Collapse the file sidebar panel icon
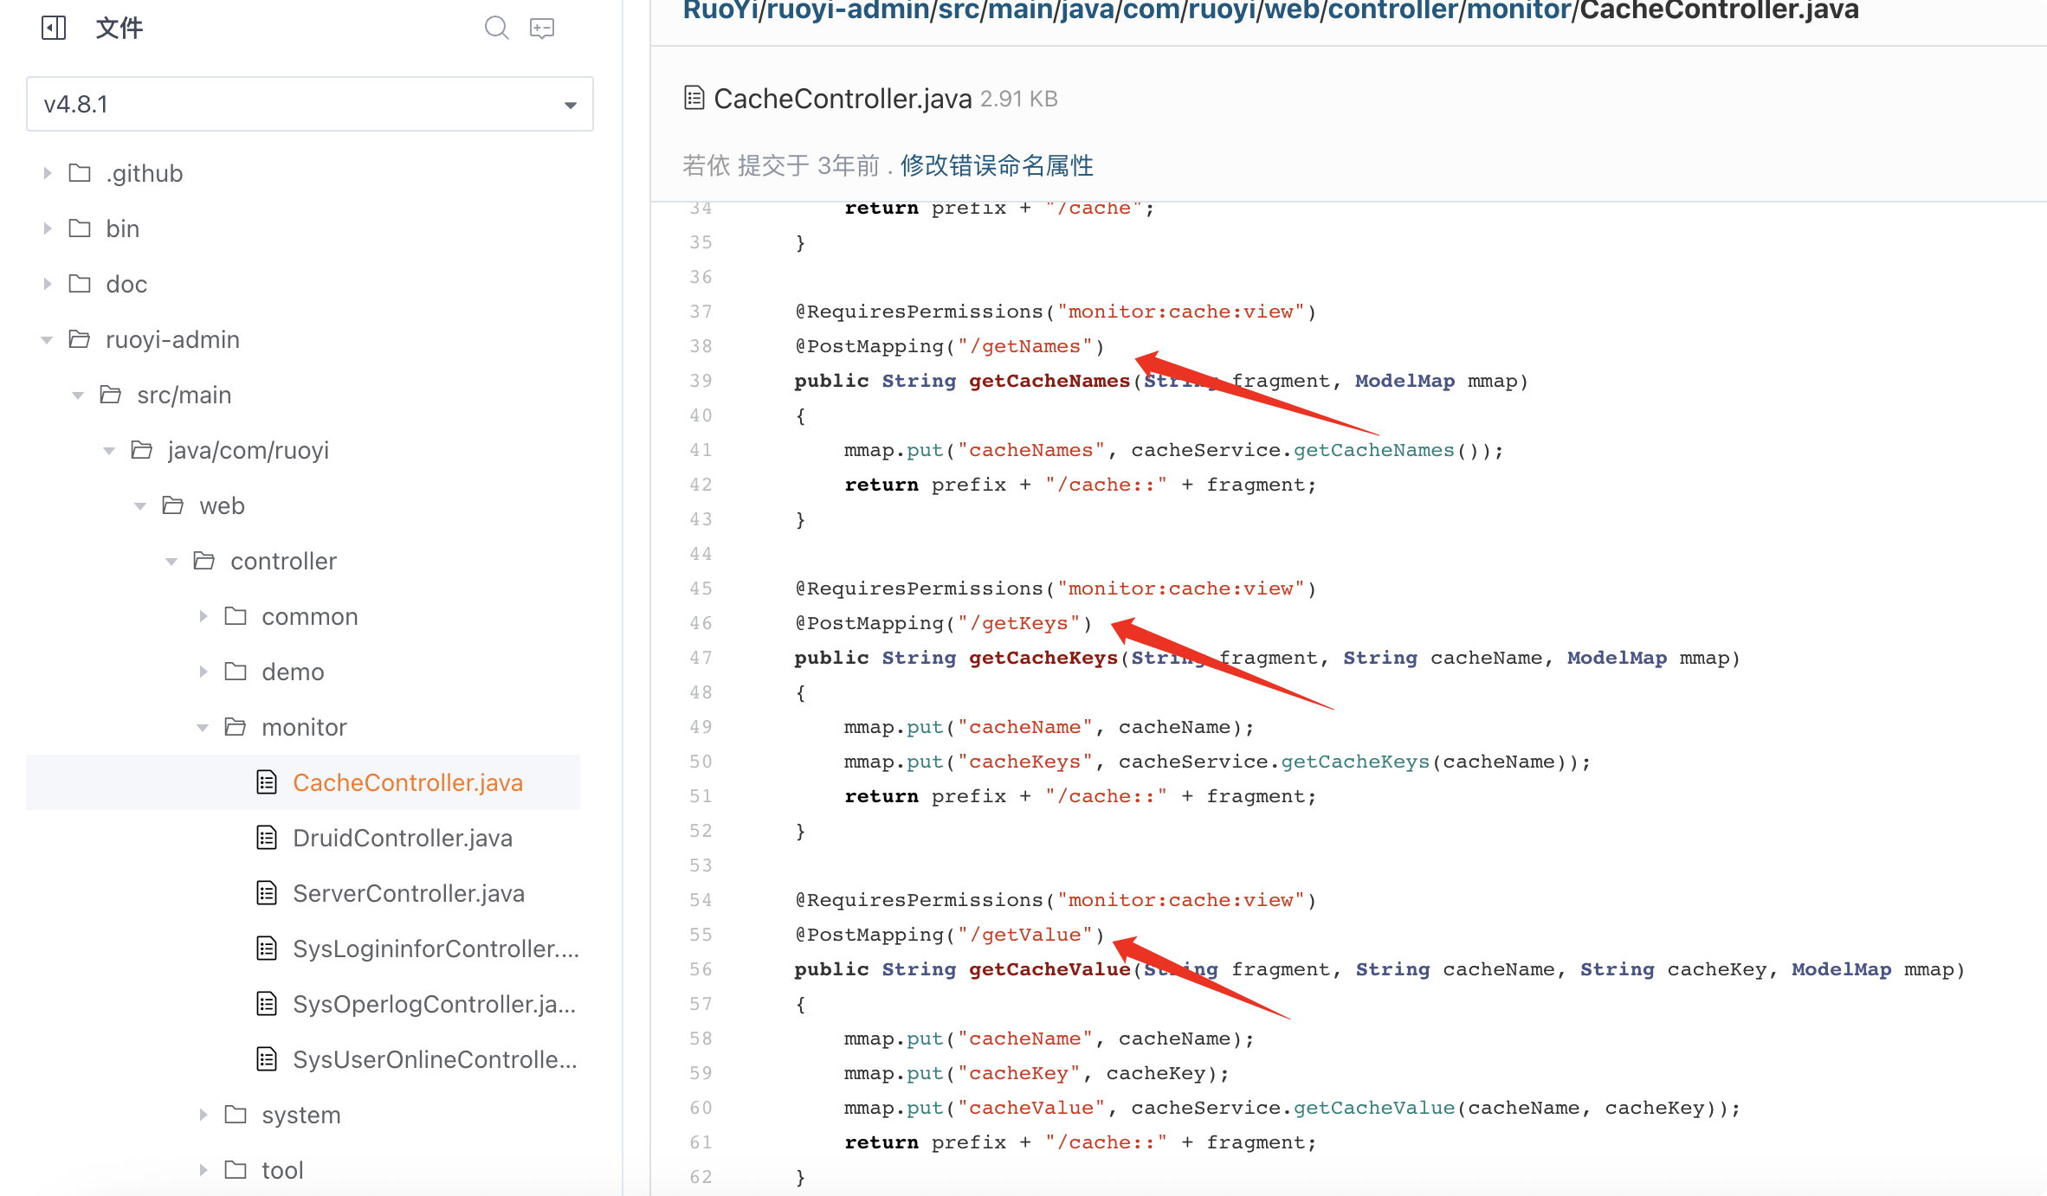Viewport: 2047px width, 1196px height. (x=54, y=28)
